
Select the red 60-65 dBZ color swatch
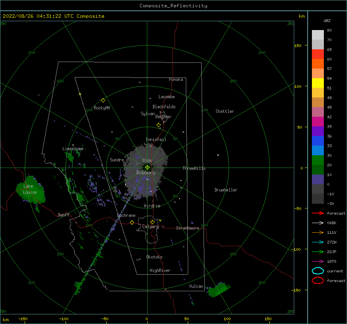tap(318, 54)
